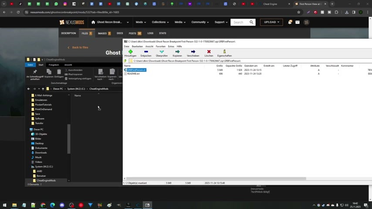Open Discord from taskbar
This screenshot has width=372, height=209.
coord(62,205)
